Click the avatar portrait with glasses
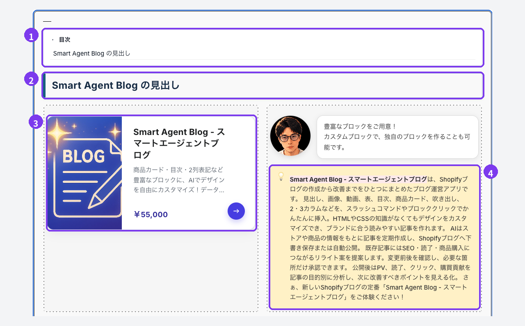 point(290,136)
